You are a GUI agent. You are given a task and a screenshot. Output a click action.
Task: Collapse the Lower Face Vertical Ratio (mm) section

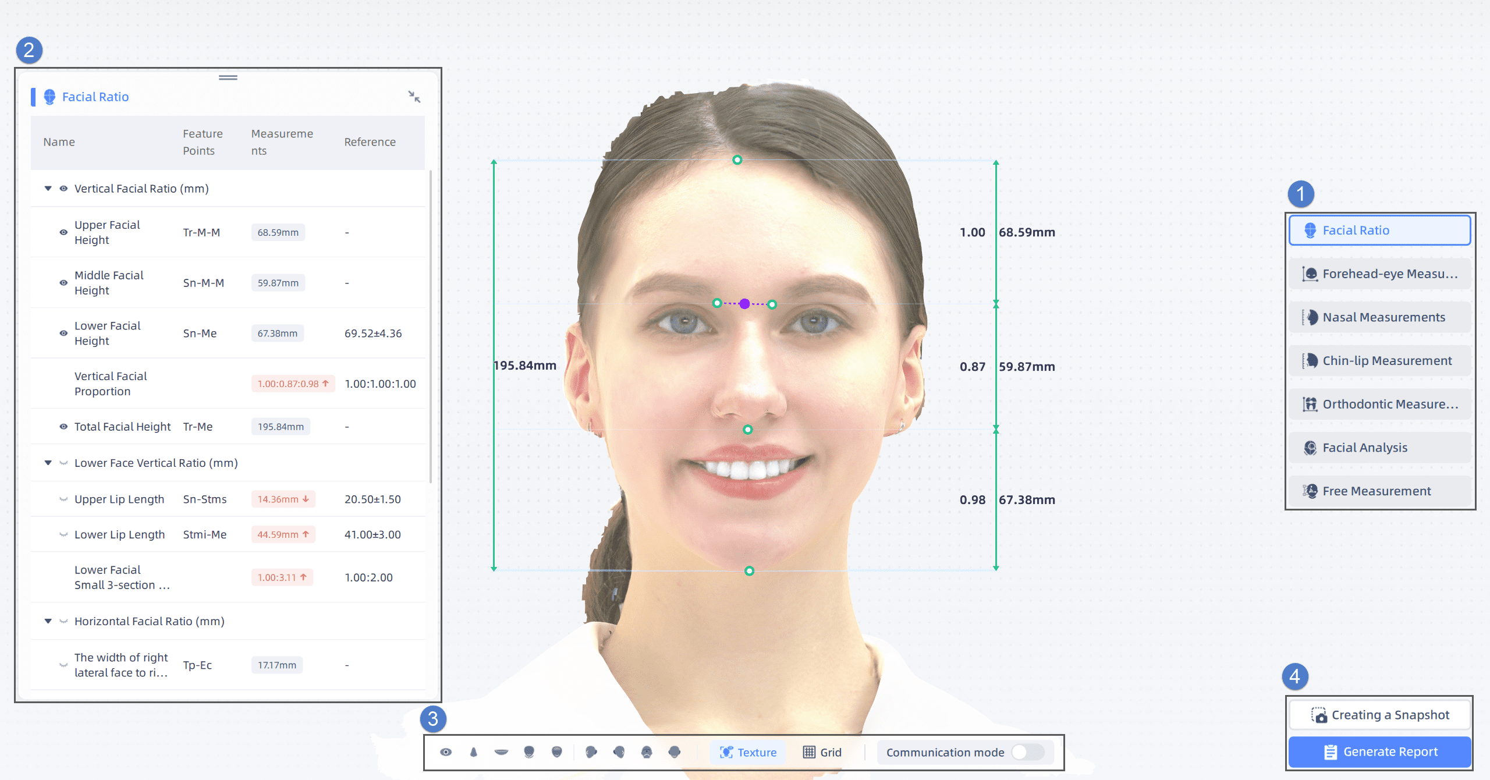(x=48, y=463)
